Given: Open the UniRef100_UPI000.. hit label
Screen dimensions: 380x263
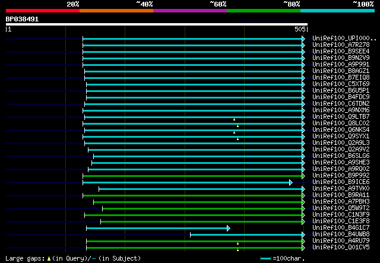Looking at the screenshot, I should pyautogui.click(x=344, y=39).
